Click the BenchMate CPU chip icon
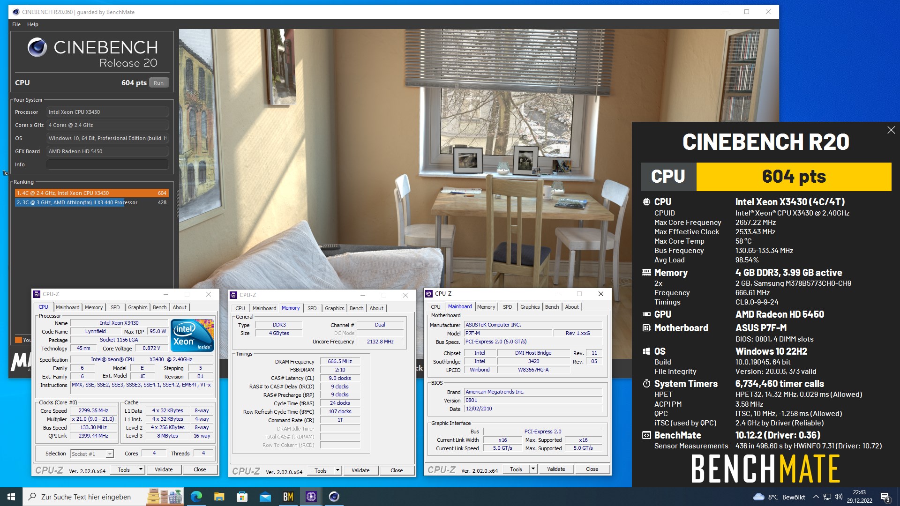Screen dimensions: 900x506 [646, 202]
